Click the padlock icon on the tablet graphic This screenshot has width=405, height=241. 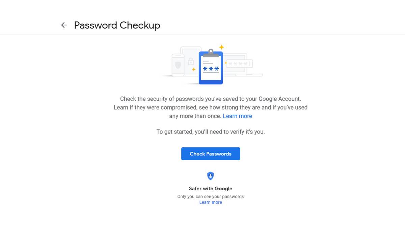[x=191, y=62]
